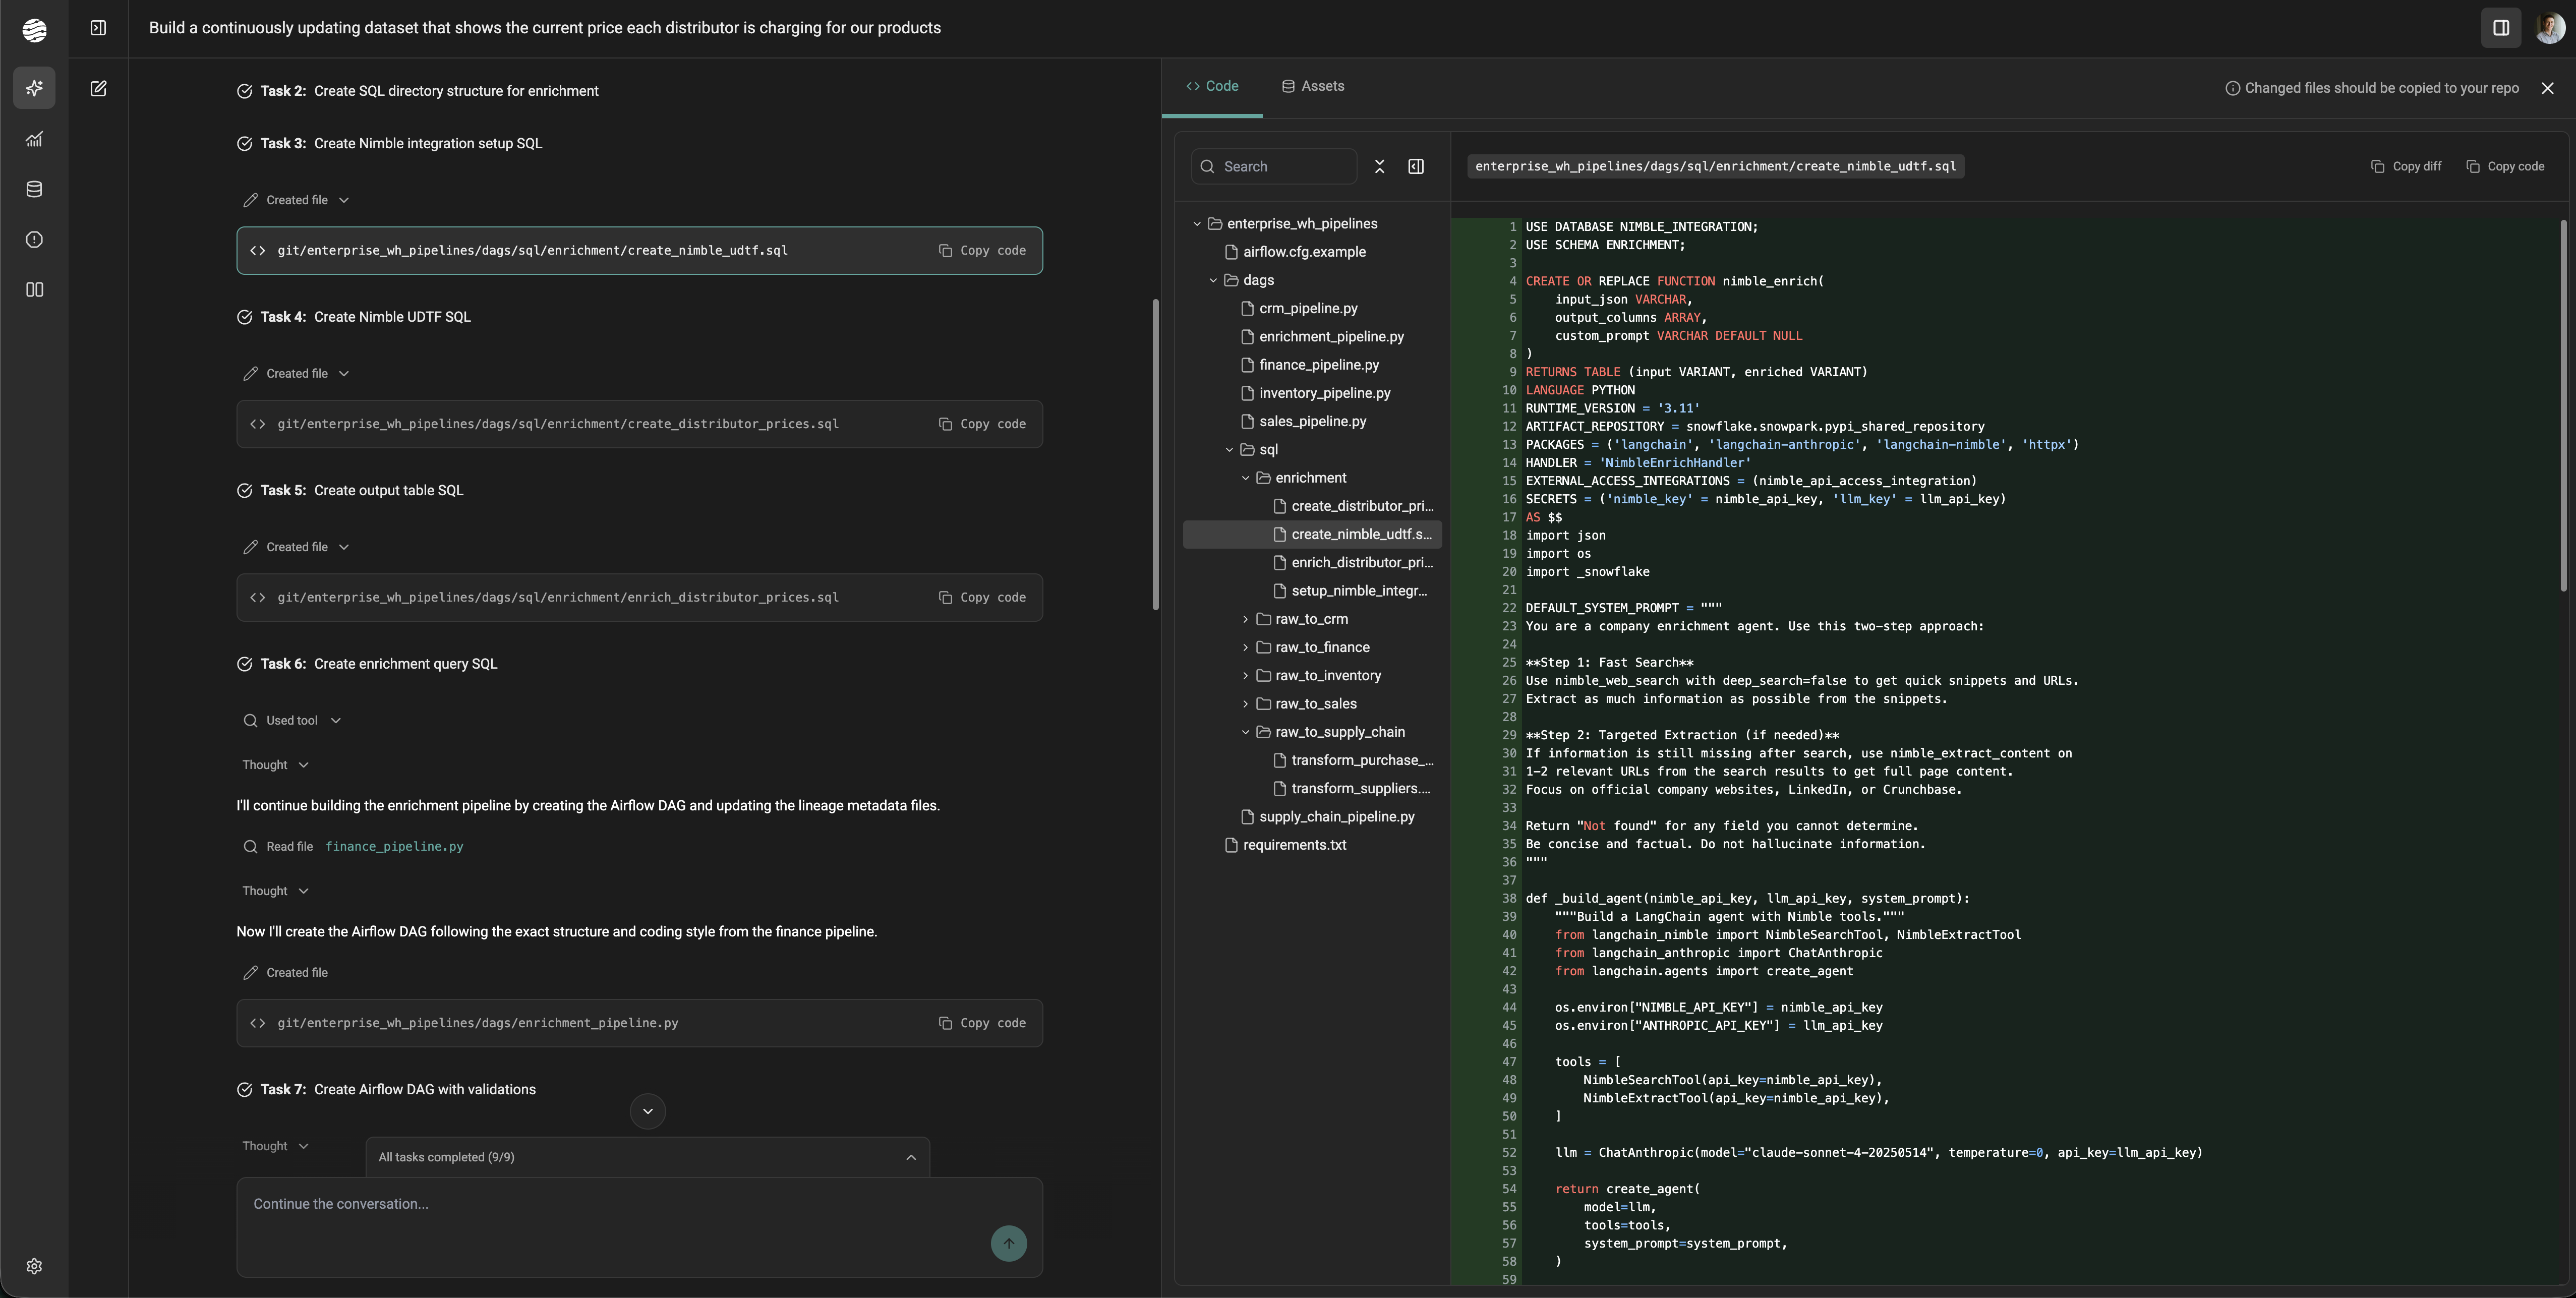Open settings gear icon in sidebar
The width and height of the screenshot is (2576, 1298).
(34, 1266)
